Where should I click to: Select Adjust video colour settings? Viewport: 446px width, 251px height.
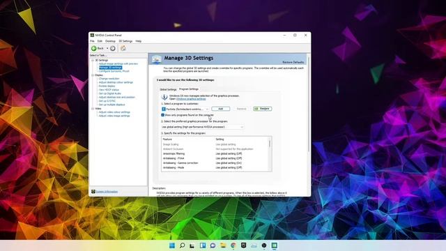click(x=114, y=112)
